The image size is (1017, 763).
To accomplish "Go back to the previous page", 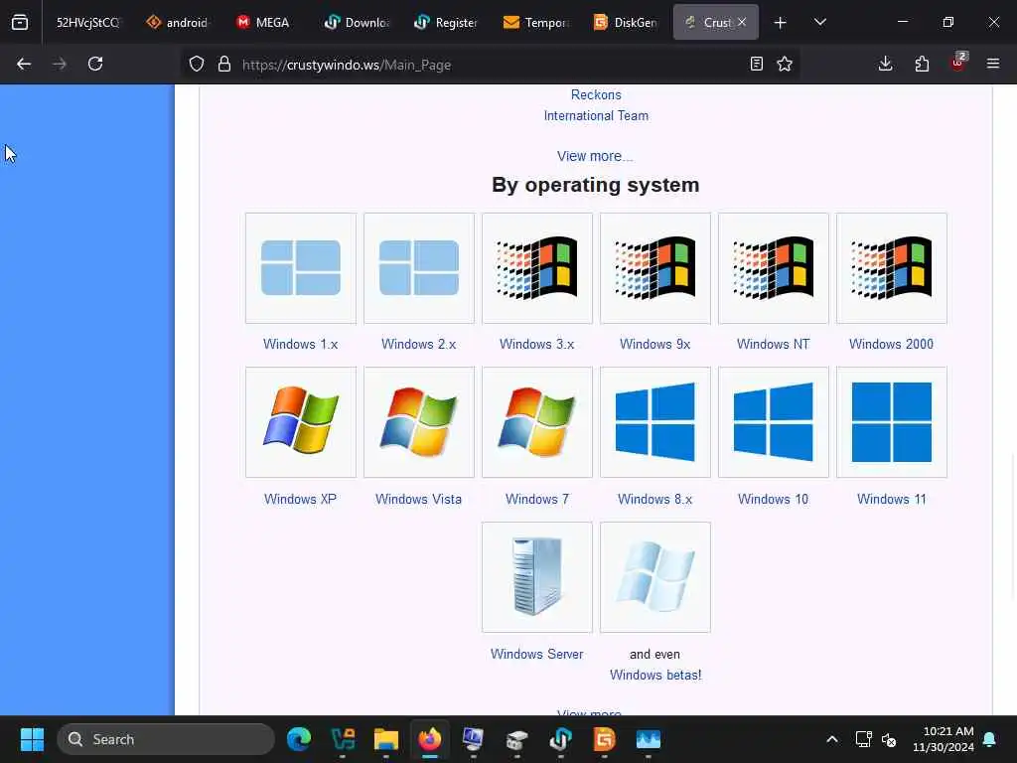I will coord(24,64).
